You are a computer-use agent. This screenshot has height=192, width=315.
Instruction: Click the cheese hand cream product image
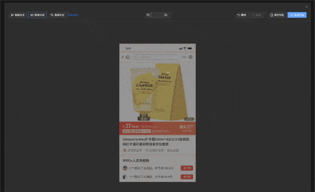tap(157, 92)
